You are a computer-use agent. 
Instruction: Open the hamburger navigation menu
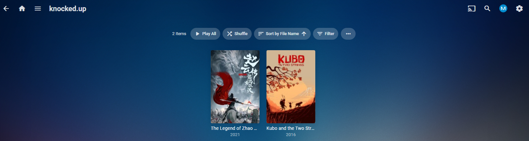pyautogui.click(x=38, y=9)
